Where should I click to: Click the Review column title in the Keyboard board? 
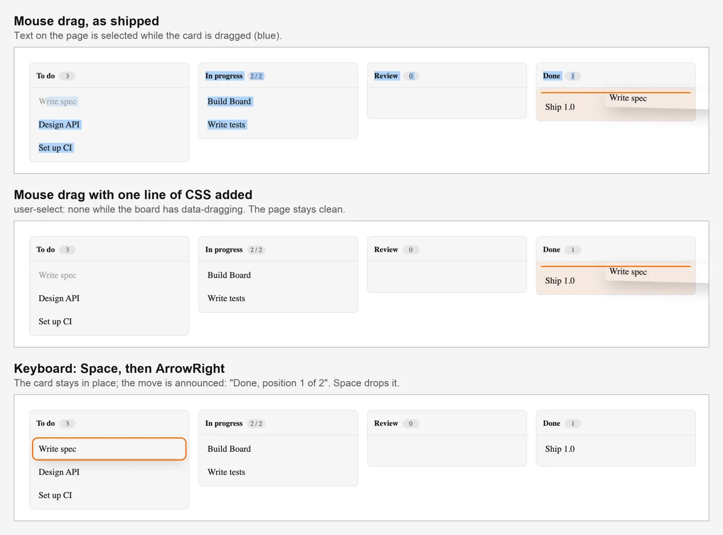click(x=386, y=424)
